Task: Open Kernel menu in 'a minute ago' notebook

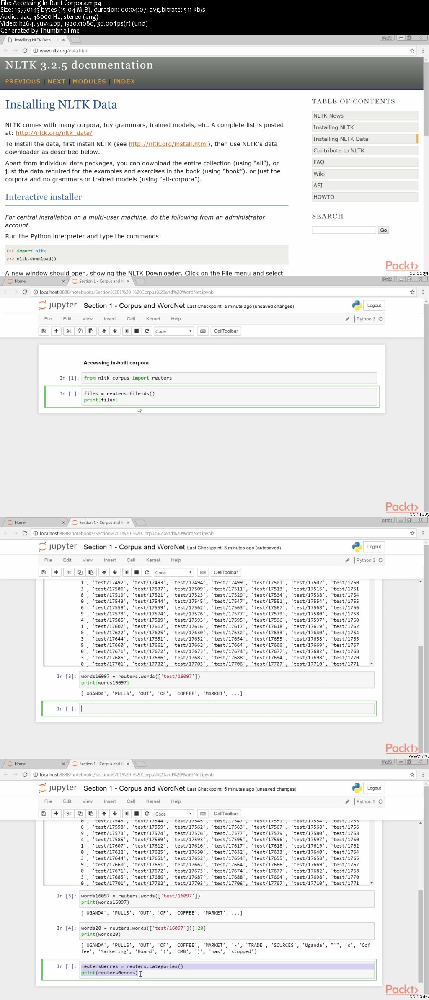Action: click(153, 319)
